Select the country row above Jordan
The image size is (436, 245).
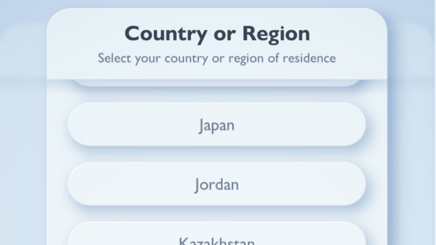(x=217, y=125)
